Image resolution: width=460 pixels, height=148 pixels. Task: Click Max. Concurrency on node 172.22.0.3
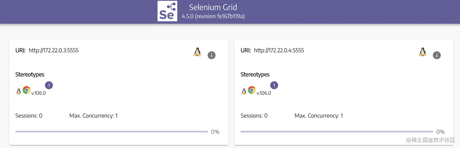pos(93,116)
